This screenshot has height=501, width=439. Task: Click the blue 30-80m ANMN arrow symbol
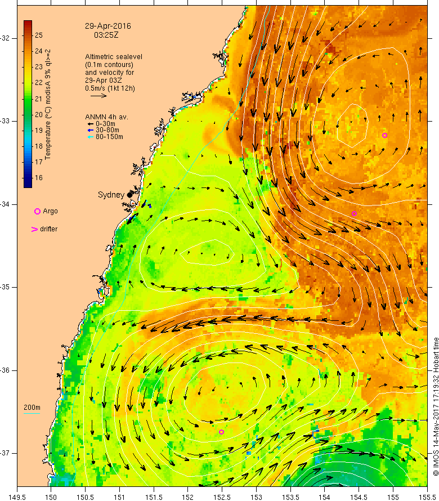pyautogui.click(x=91, y=130)
